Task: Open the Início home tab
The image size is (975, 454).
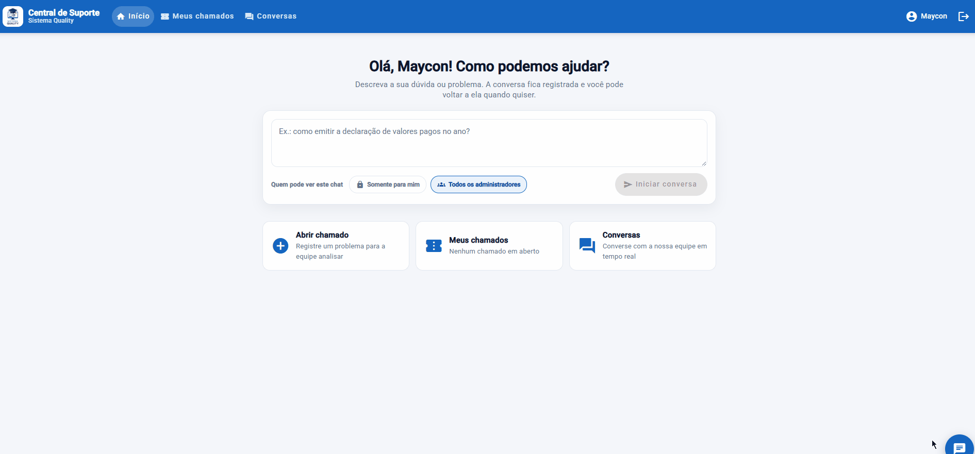Action: tap(133, 16)
